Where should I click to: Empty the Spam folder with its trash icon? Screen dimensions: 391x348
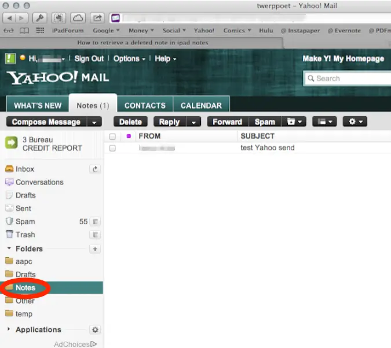click(x=96, y=221)
